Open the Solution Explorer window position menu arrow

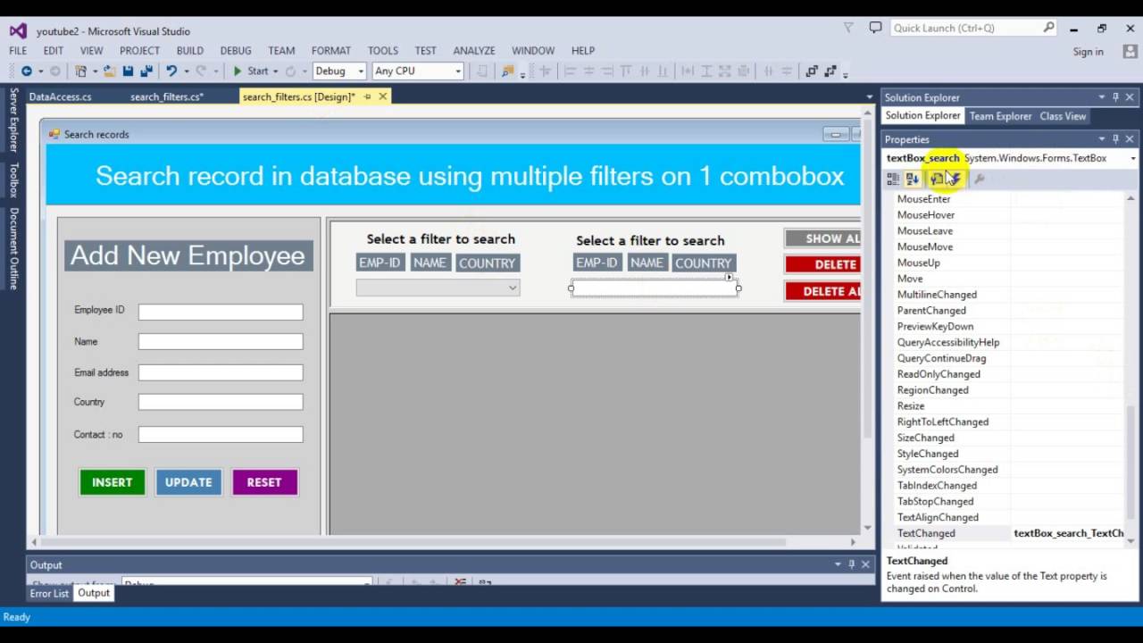click(x=1102, y=97)
